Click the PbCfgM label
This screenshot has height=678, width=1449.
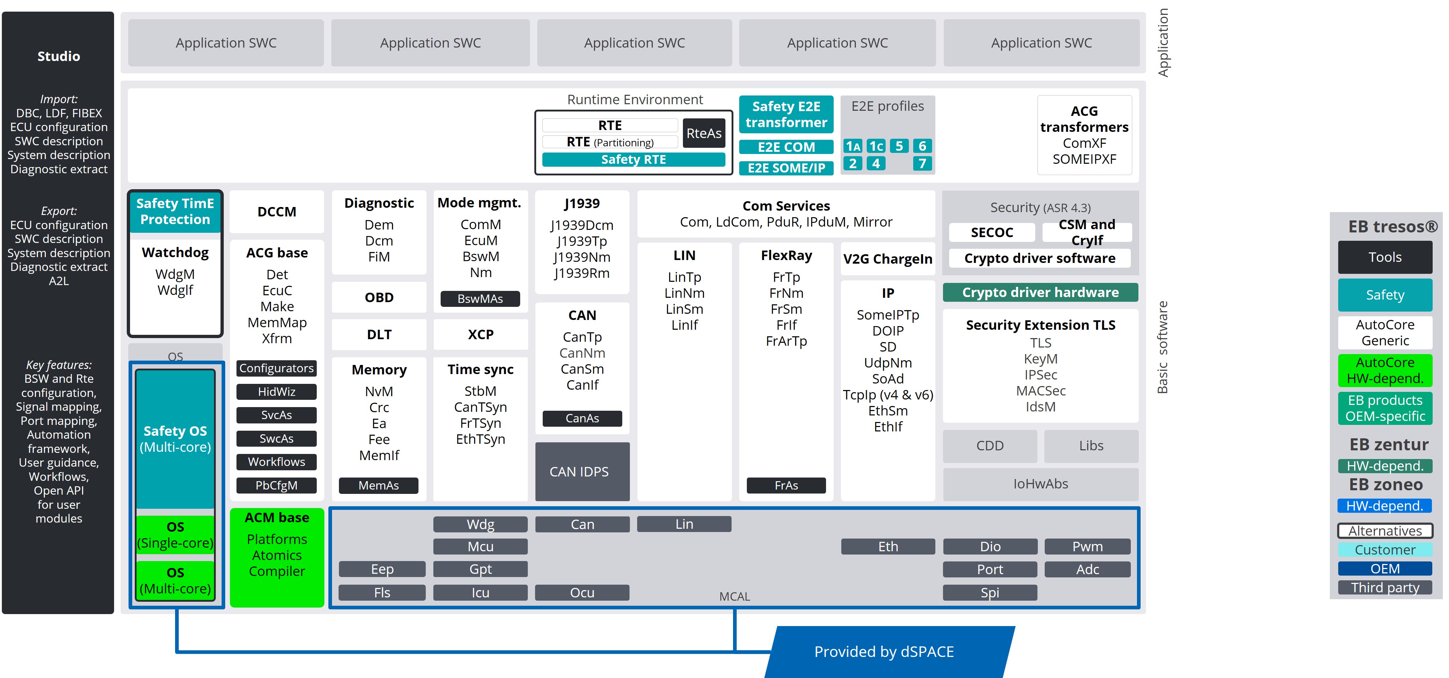276,485
